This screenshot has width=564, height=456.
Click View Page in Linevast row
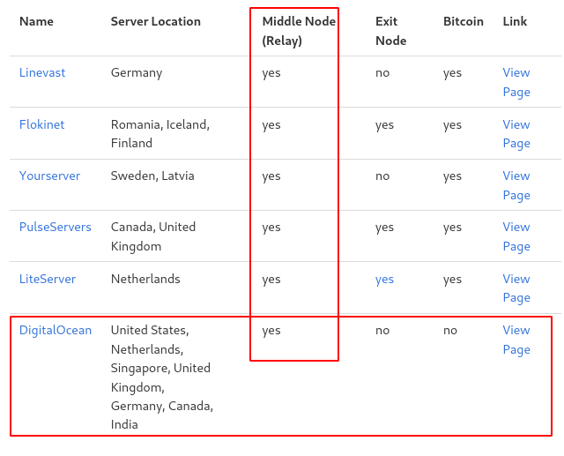[516, 82]
